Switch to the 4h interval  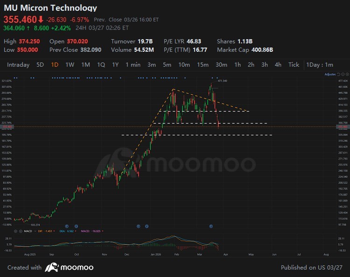(x=278, y=65)
